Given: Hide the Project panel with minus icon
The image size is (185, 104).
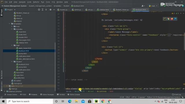Looking at the screenshot, I should 54,10.
